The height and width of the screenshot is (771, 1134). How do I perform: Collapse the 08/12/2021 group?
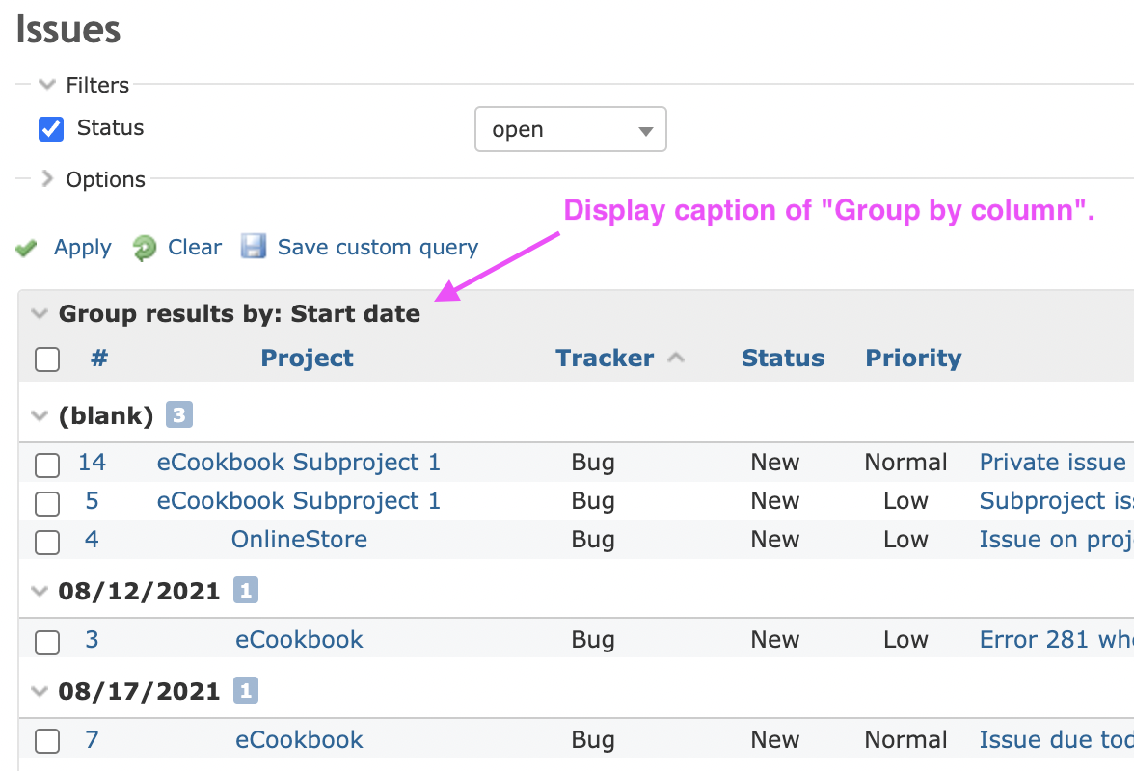[x=39, y=591]
